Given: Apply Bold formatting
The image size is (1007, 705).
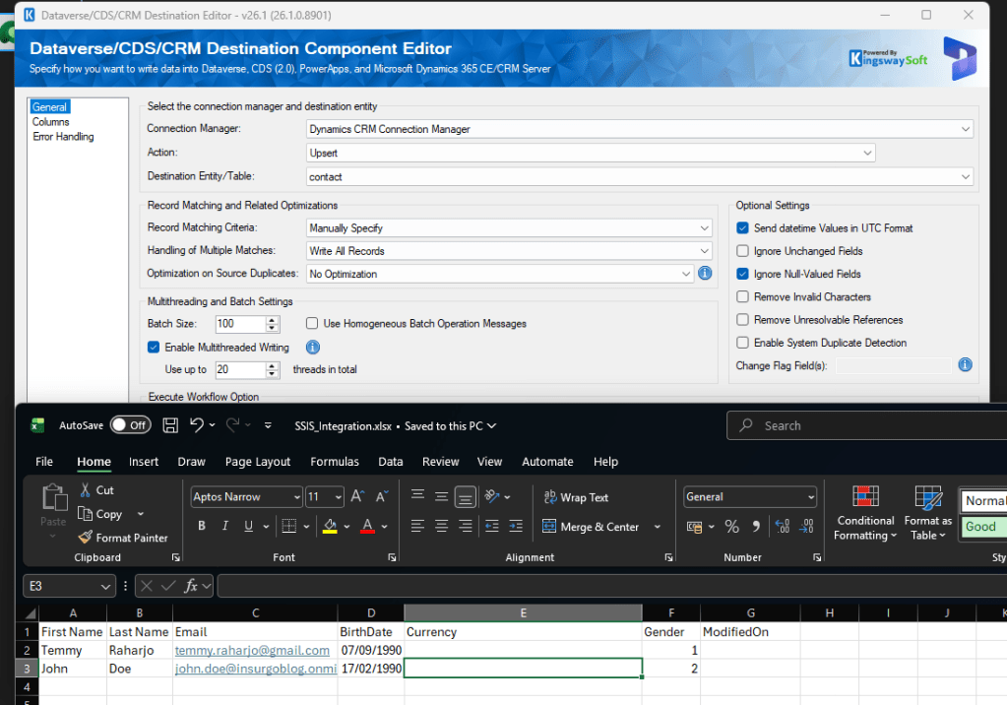Looking at the screenshot, I should pos(202,527).
